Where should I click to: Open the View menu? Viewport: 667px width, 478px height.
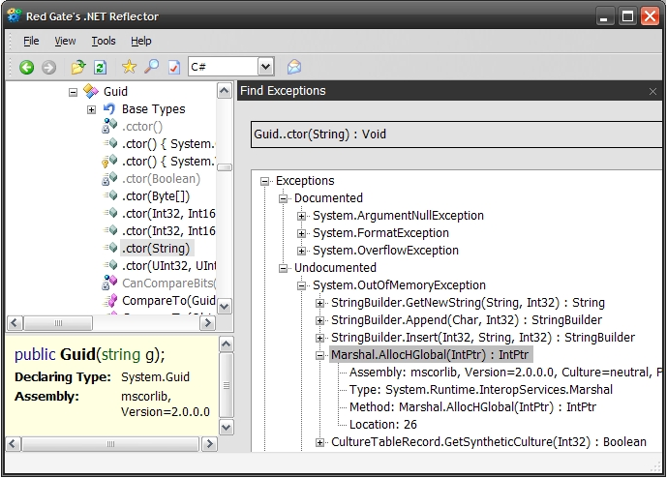[65, 41]
